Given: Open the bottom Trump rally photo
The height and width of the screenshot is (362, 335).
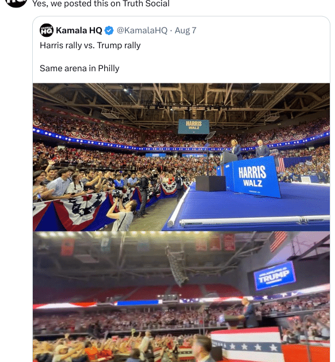Looking at the screenshot, I should pyautogui.click(x=181, y=296).
